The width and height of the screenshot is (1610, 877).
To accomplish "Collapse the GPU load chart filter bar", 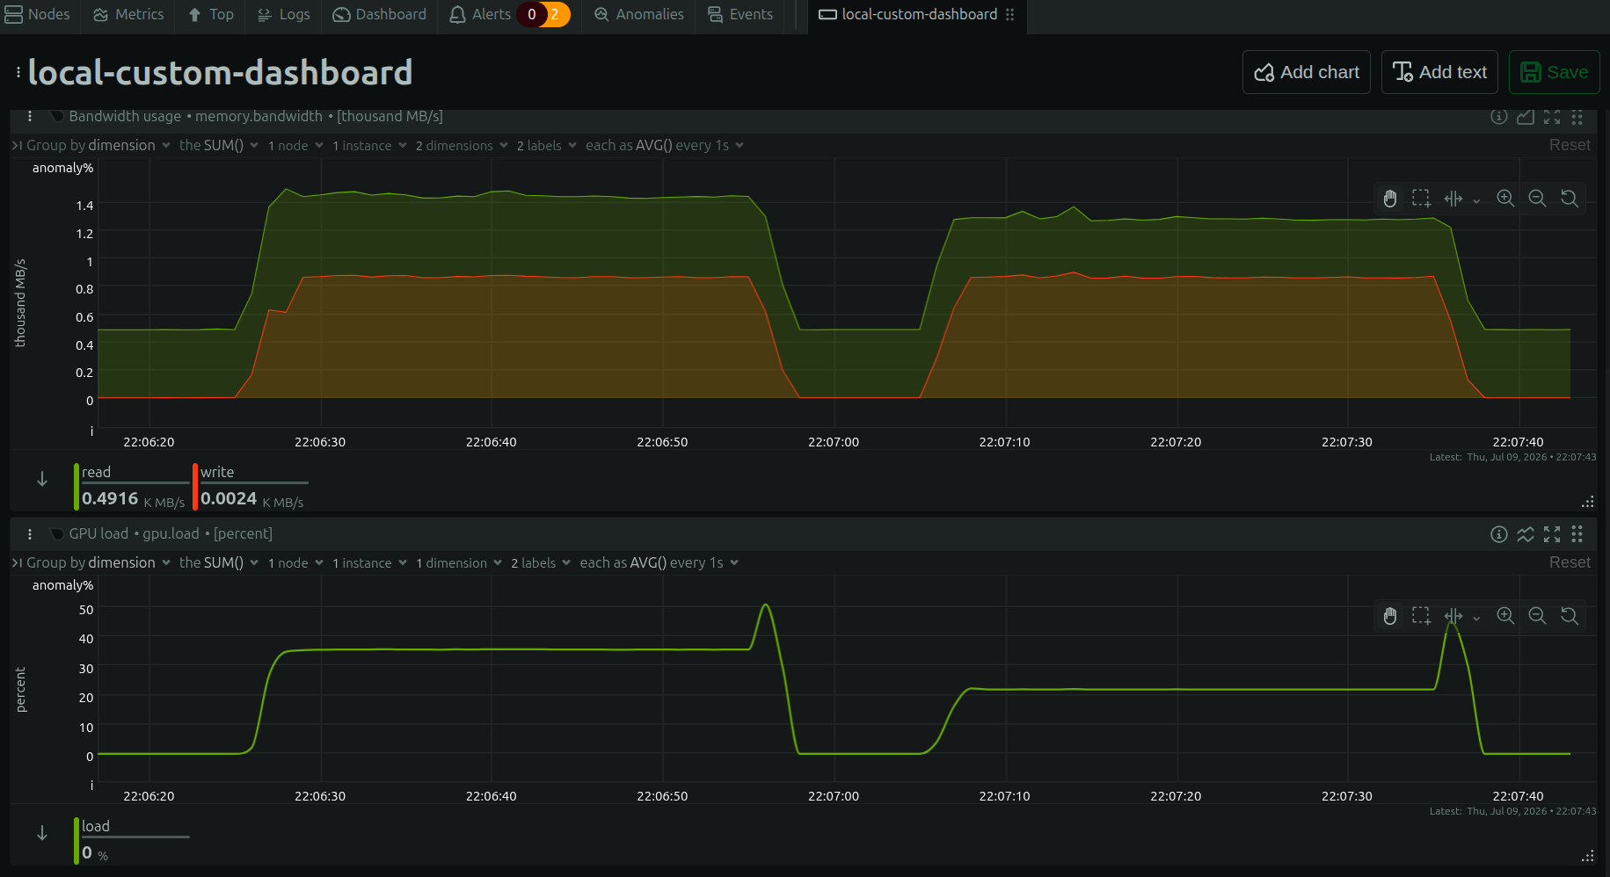I will (17, 562).
